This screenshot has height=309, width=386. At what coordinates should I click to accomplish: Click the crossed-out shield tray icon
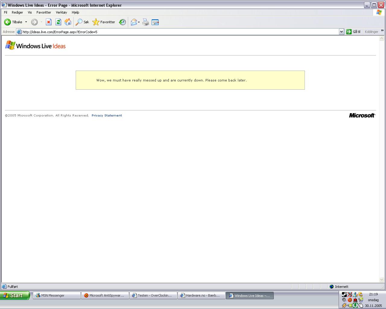350,295
